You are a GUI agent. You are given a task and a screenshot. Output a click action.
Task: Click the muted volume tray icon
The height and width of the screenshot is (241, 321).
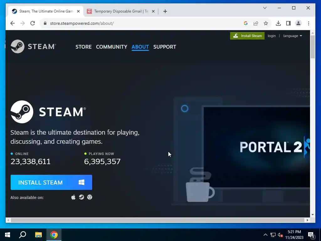point(280,235)
